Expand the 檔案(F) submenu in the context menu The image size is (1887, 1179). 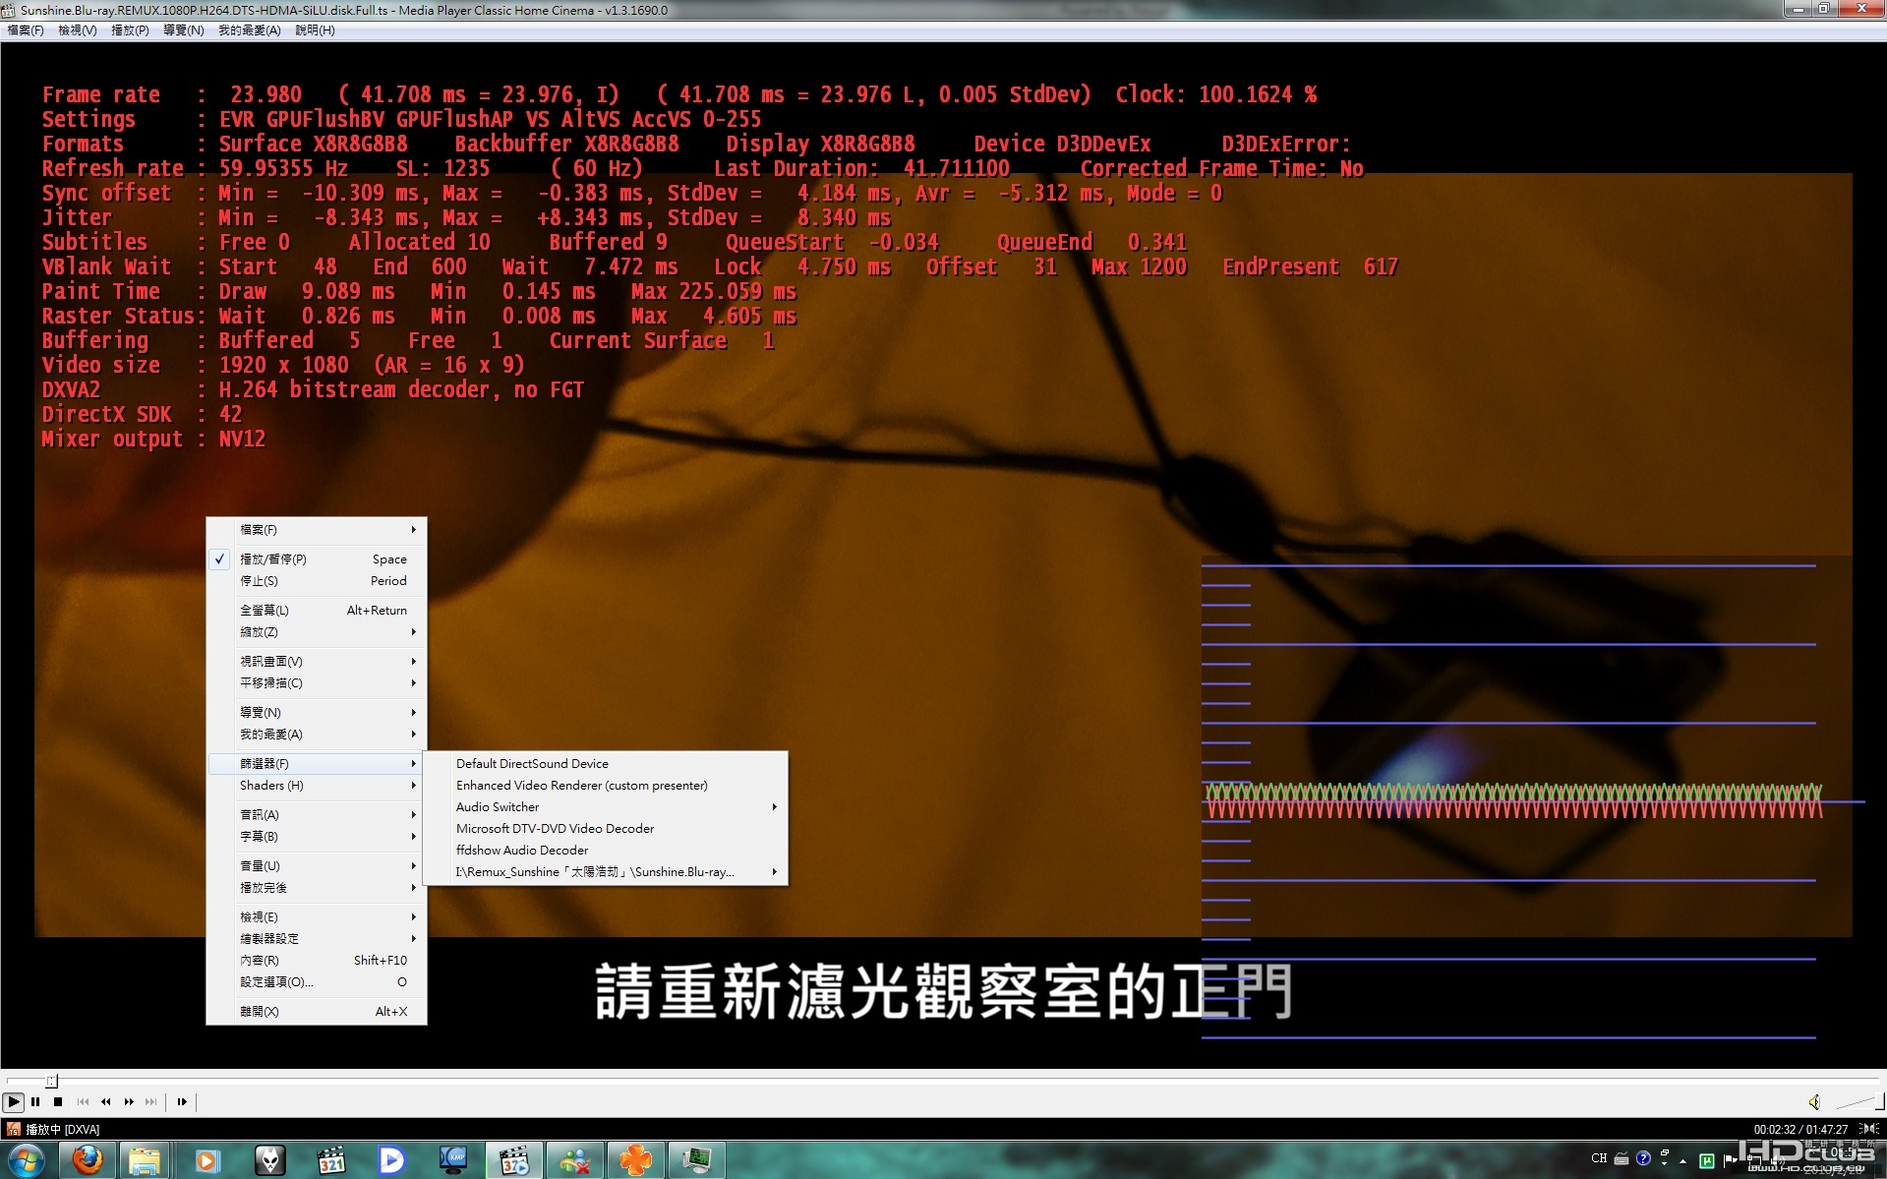pyautogui.click(x=317, y=529)
